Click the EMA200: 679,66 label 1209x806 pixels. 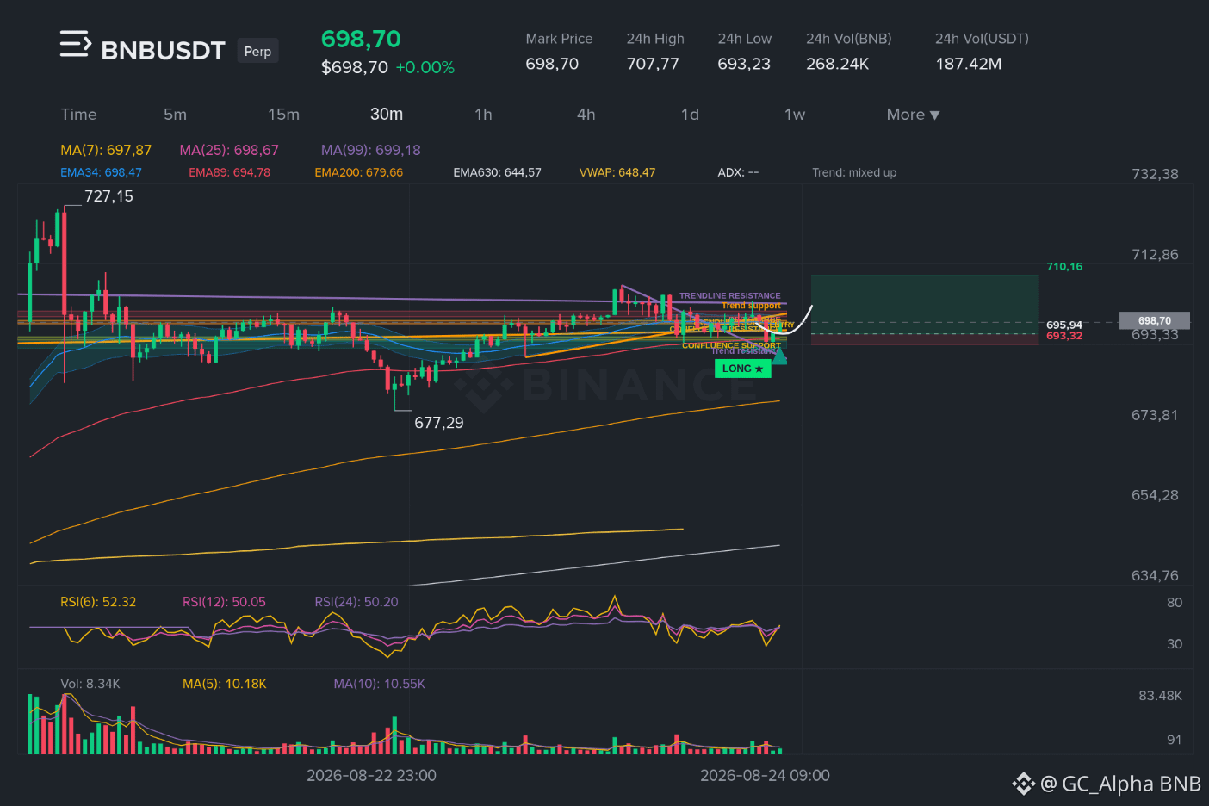358,172
